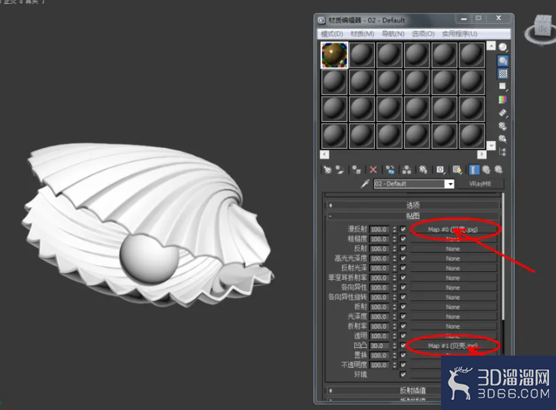
Task: Select the first textured material sample slot
Action: click(334, 55)
